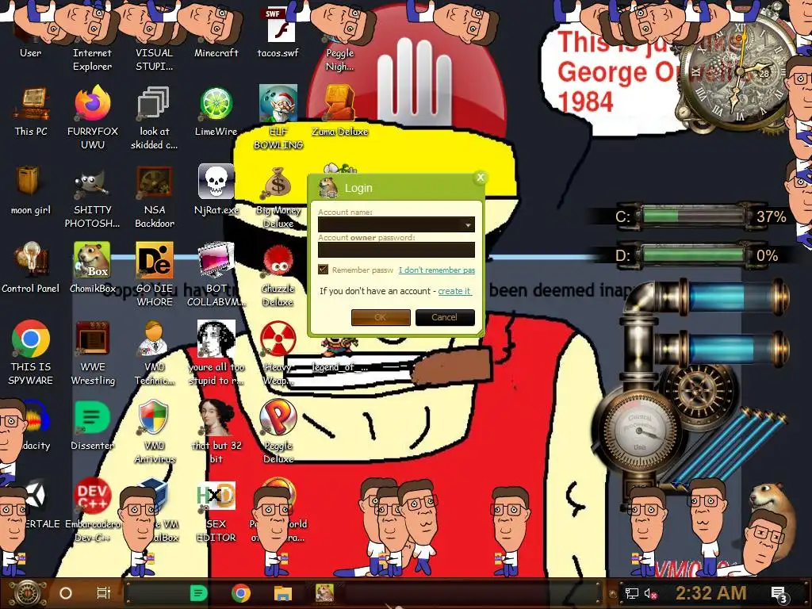Click the muted volume tray icon
The image size is (812, 609).
pyautogui.click(x=650, y=593)
